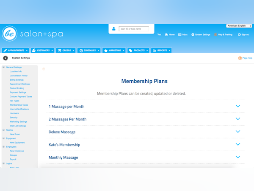Click the Test link in header
The image size is (254, 191).
159,35
